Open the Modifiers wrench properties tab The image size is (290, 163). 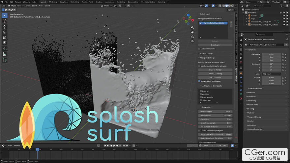(241, 77)
